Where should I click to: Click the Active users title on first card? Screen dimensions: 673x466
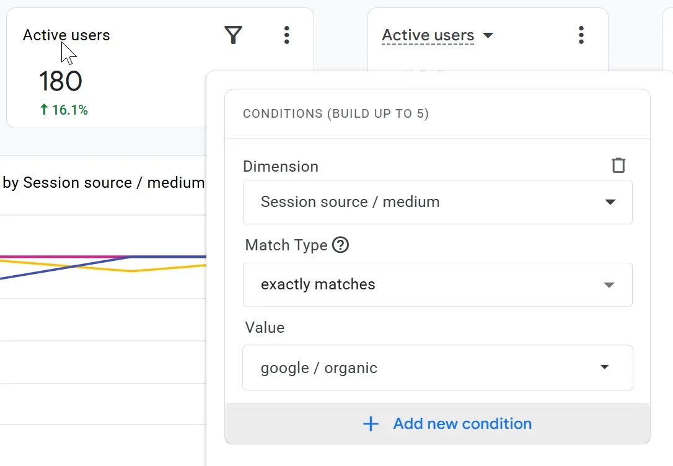tap(66, 35)
